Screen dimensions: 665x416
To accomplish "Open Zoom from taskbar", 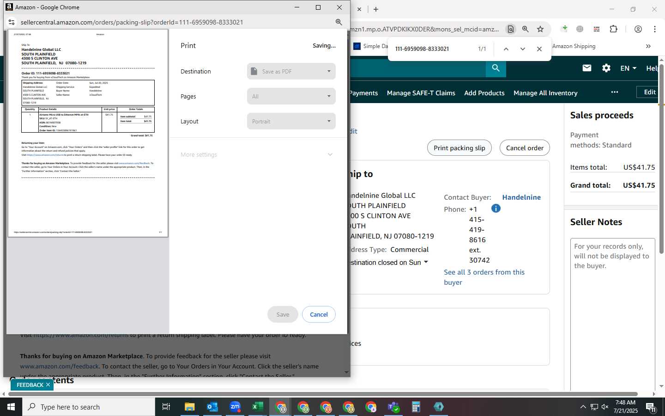I will [x=235, y=407].
